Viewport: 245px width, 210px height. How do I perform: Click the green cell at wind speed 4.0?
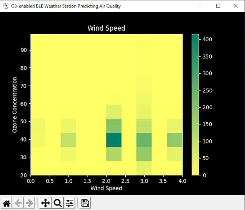tap(175, 140)
